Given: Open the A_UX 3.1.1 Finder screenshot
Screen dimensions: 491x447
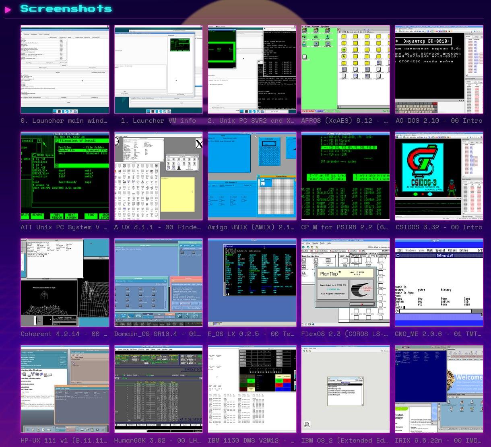Looking at the screenshot, I should click(x=159, y=176).
